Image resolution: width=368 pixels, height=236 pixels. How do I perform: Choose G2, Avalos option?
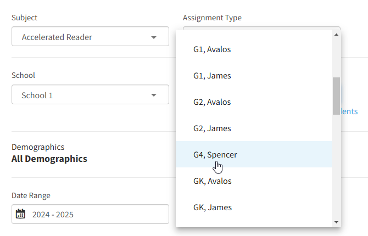pos(254,102)
